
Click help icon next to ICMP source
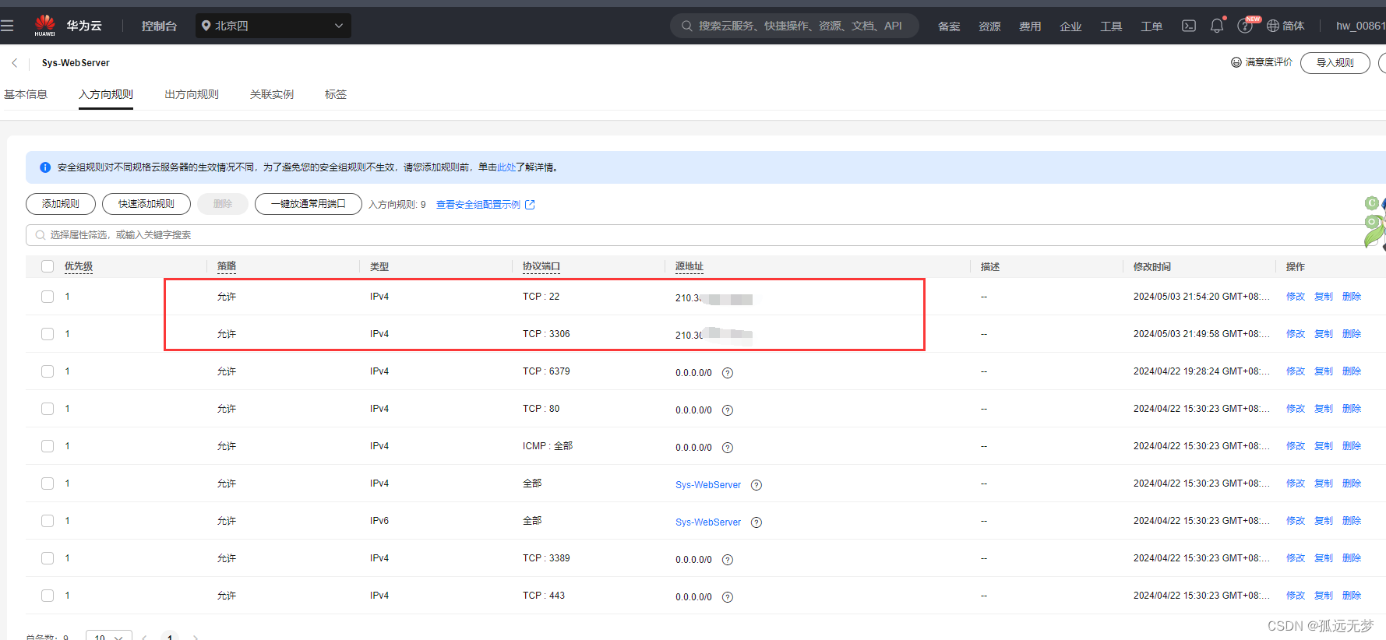tap(728, 448)
